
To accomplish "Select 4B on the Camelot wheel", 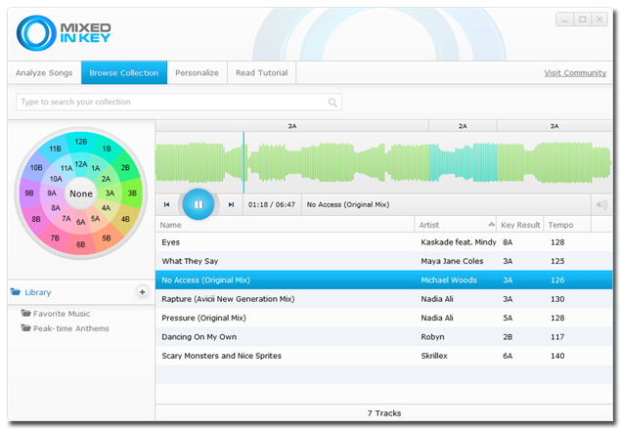I will click(125, 219).
